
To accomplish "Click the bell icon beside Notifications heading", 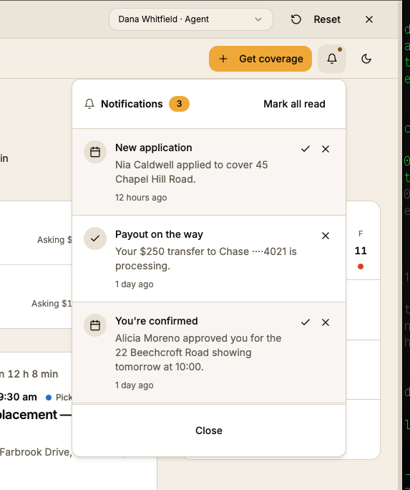I will [89, 104].
